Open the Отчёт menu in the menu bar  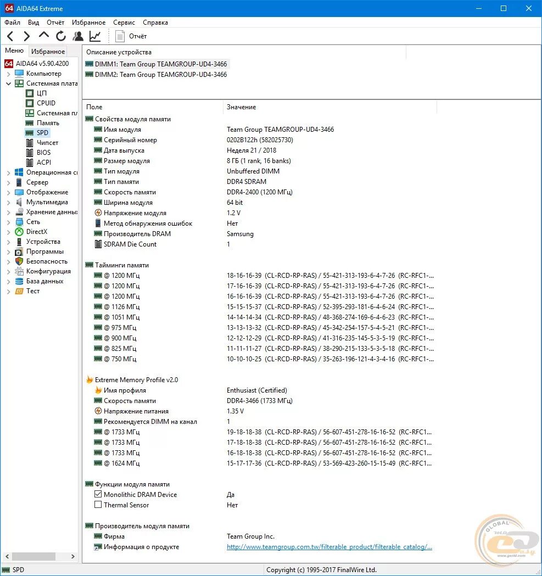click(x=55, y=23)
